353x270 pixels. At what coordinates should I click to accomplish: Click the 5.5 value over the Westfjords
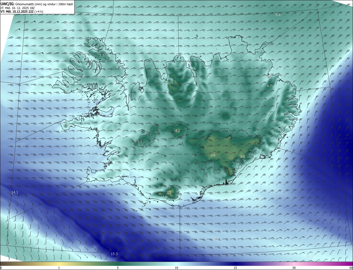102,55
